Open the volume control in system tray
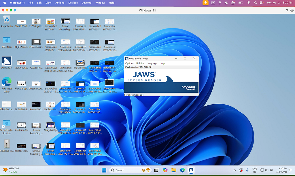The image size is (295, 176). pyautogui.click(x=266, y=170)
